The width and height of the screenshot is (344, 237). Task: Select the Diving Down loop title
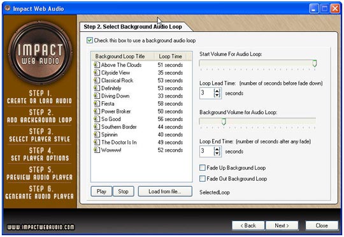click(115, 96)
